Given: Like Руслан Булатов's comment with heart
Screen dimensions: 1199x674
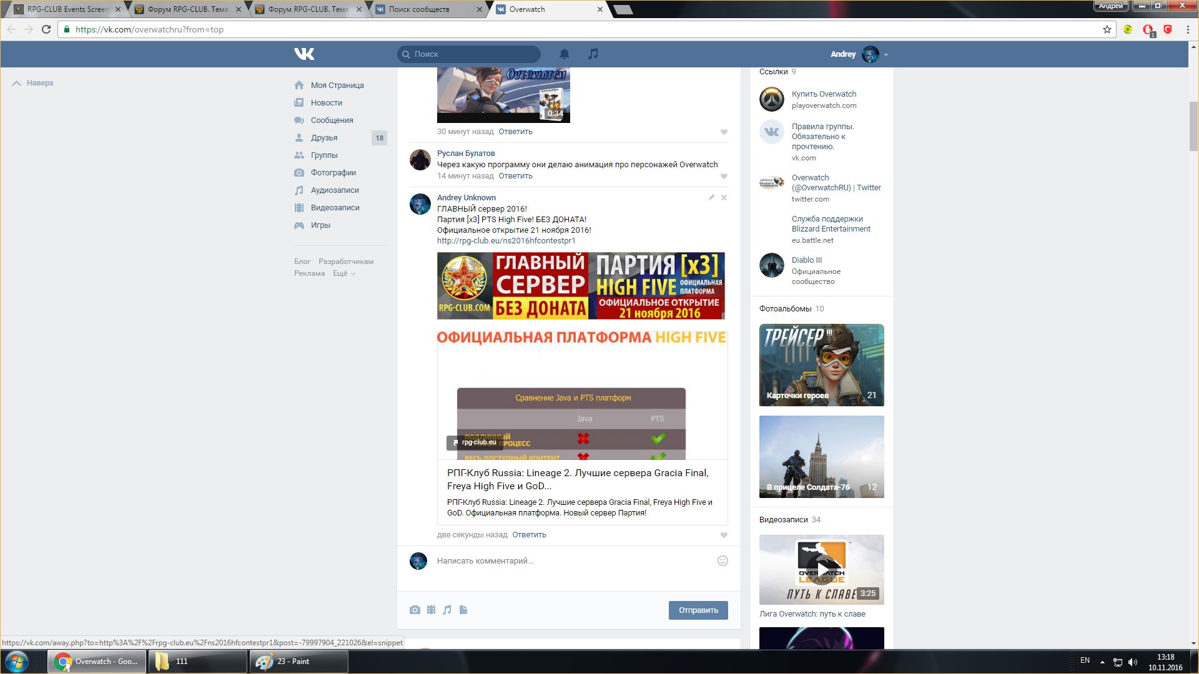Looking at the screenshot, I should [724, 177].
